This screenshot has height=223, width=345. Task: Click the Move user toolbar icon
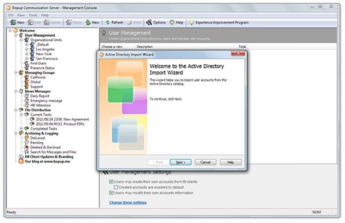point(74,22)
